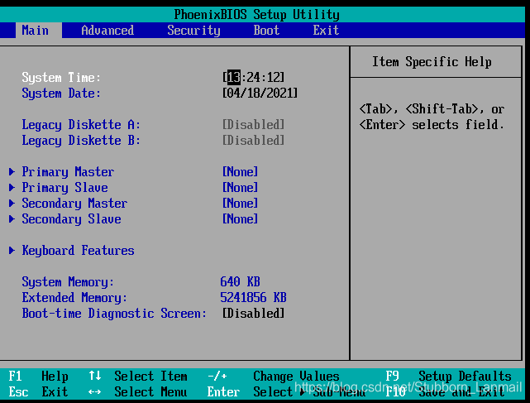Click the System Time label
Image resolution: width=530 pixels, height=403 pixels.
(61, 78)
